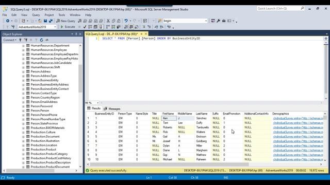Click the Undo arrow icon
The image size is (330, 185).
[x=126, y=21]
